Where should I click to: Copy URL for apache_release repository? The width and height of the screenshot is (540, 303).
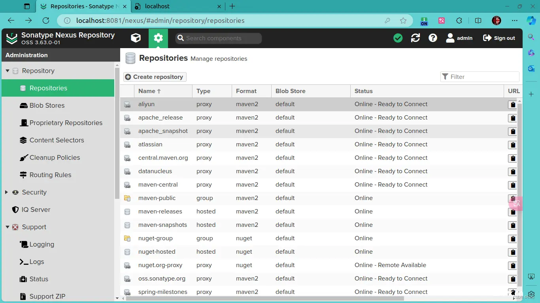(x=513, y=118)
